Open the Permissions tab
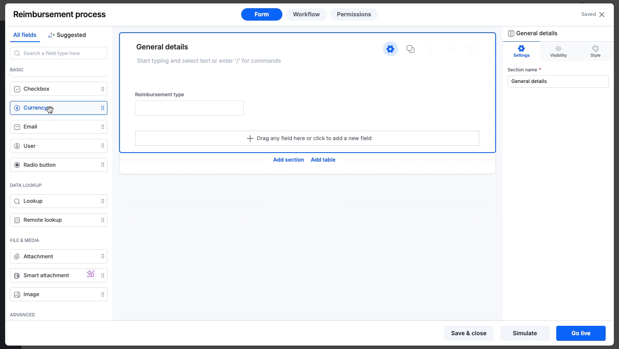619x349 pixels. (354, 14)
